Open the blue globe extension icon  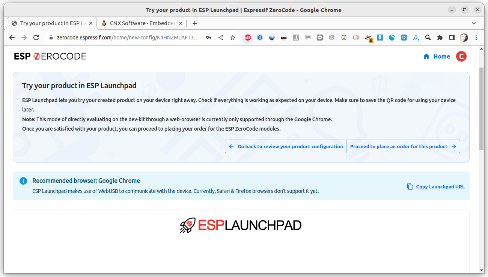pyautogui.click(x=272, y=38)
